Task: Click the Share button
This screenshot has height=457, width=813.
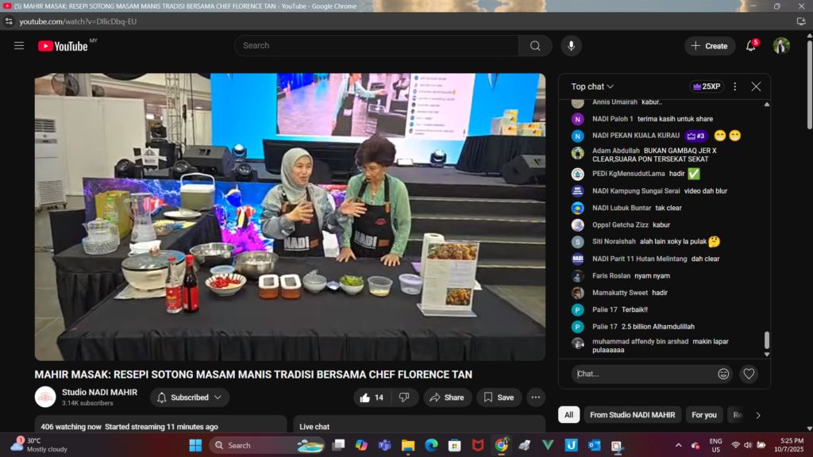Action: pos(448,397)
